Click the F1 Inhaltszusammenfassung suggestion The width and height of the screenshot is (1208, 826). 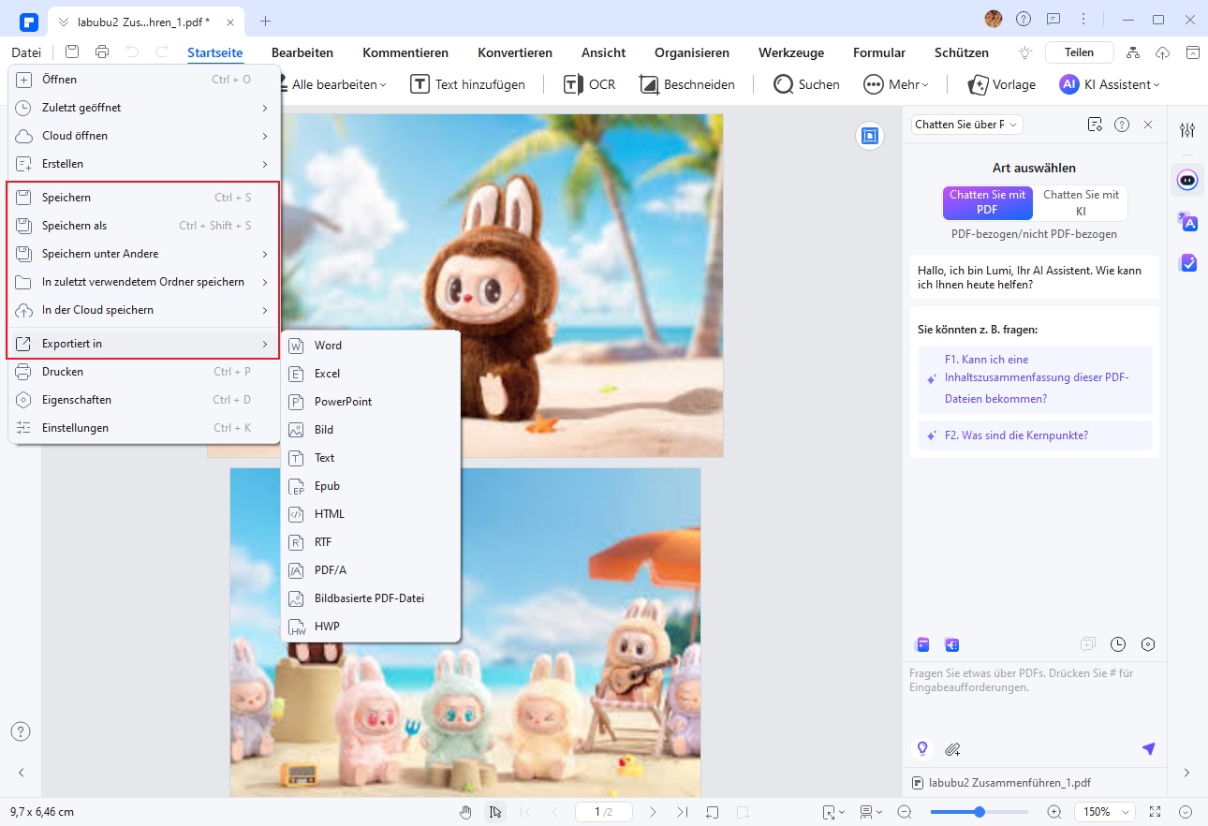pyautogui.click(x=1035, y=379)
